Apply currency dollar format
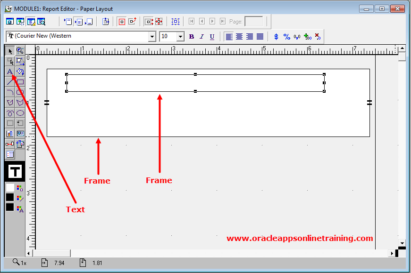411x273 pixels. (276, 37)
